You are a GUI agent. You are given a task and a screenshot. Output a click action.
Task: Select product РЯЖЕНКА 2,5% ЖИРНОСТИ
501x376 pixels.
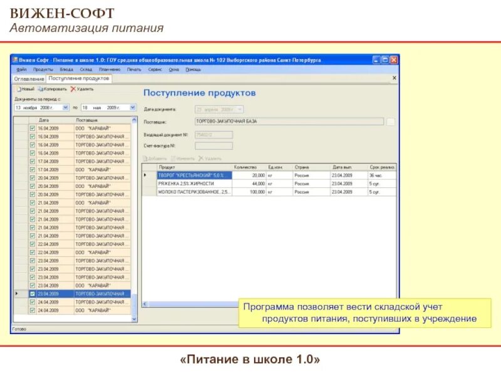coord(194,184)
